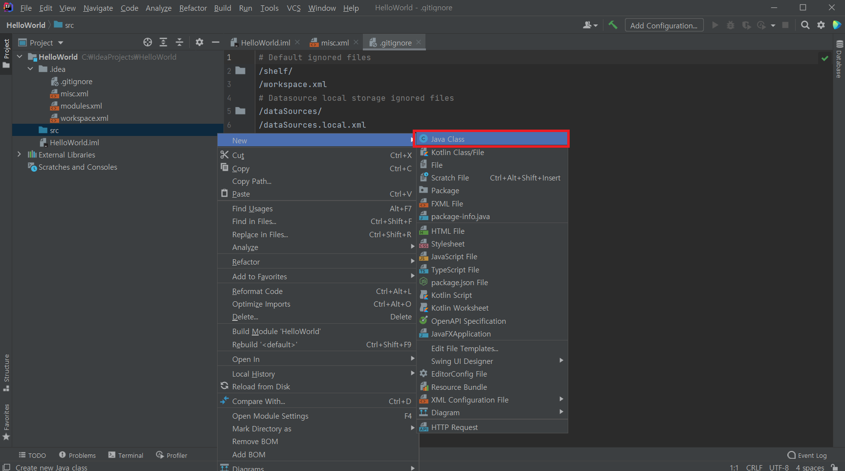Open the Refactor menu in menu bar

(193, 8)
